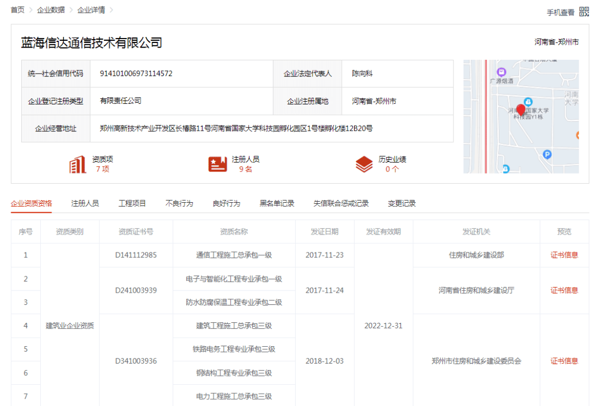Open the 注册人员 tab
The image size is (604, 406).
click(x=85, y=203)
